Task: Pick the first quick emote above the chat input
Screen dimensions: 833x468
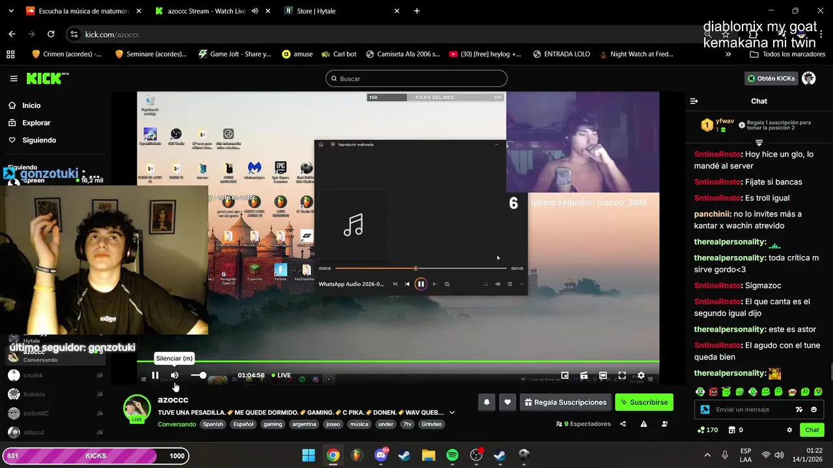Action: [x=700, y=392]
